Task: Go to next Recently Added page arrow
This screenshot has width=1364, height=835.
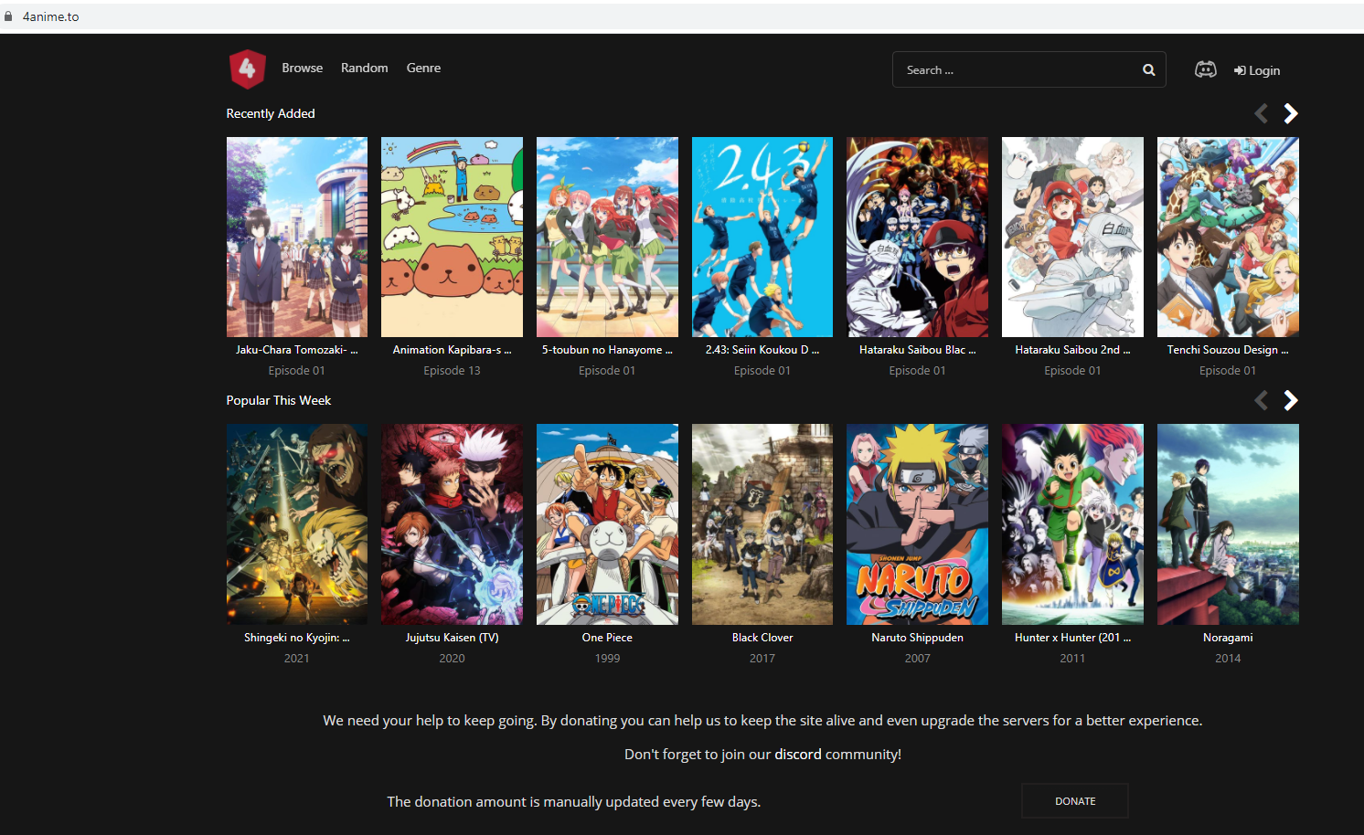Action: (1290, 113)
